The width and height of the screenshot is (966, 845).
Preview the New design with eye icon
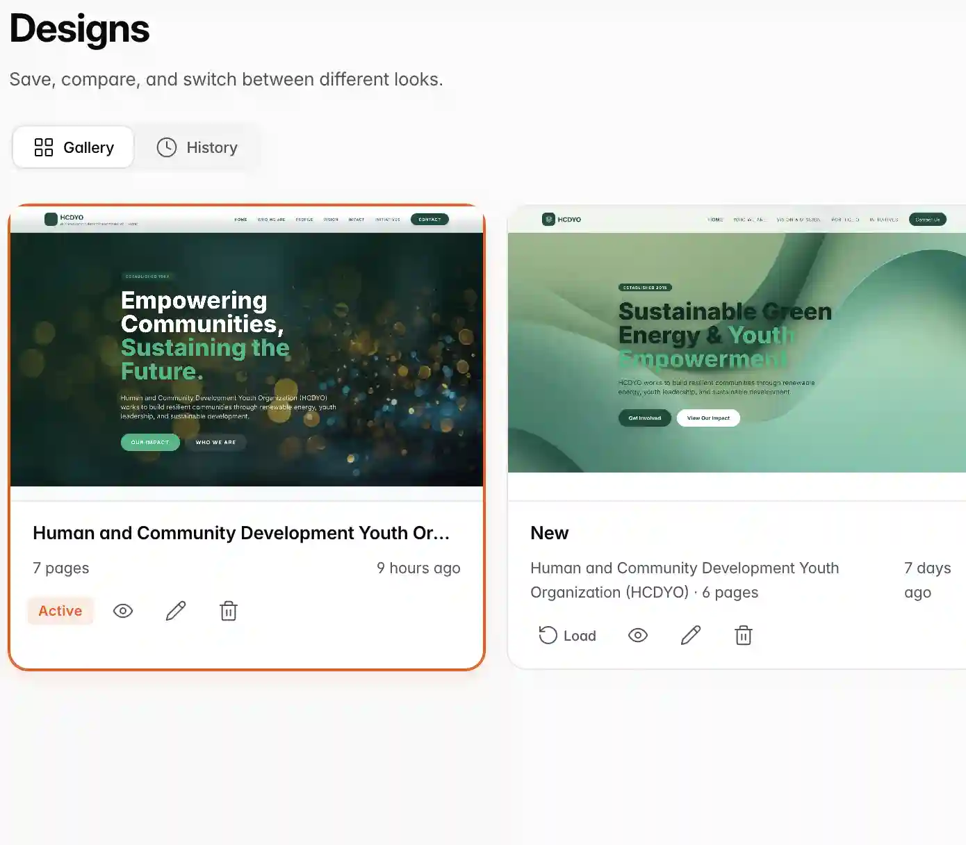pyautogui.click(x=638, y=635)
